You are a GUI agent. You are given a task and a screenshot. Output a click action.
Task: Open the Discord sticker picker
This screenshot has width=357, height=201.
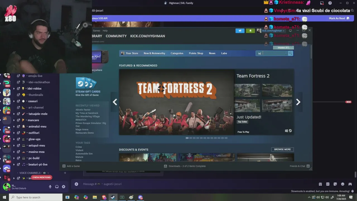[x=335, y=184]
